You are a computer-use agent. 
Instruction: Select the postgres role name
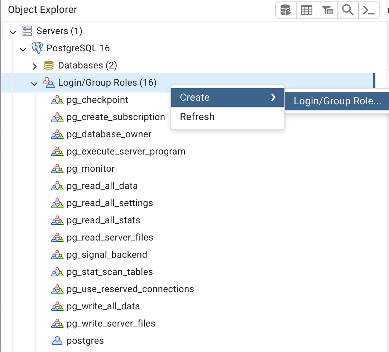point(85,341)
